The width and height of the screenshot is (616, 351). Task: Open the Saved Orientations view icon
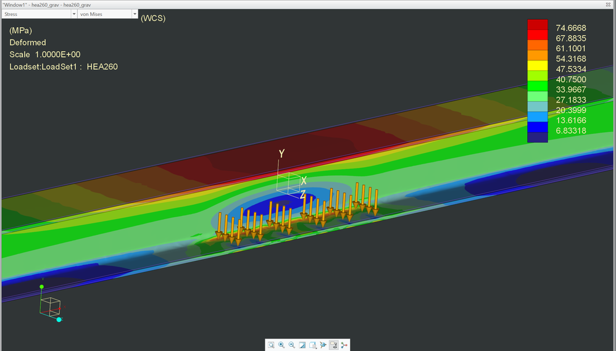point(313,345)
